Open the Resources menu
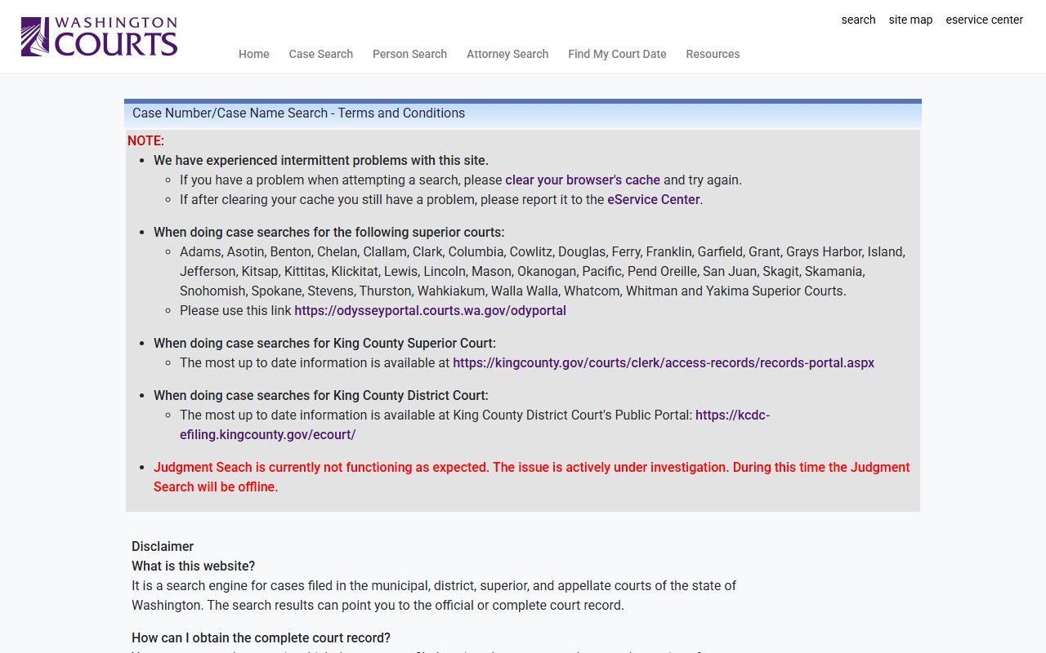The height and width of the screenshot is (653, 1046). click(713, 54)
